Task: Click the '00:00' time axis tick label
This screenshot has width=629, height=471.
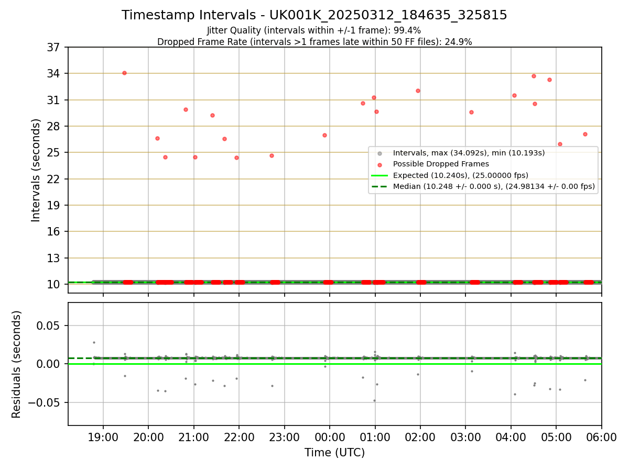Action: click(330, 436)
